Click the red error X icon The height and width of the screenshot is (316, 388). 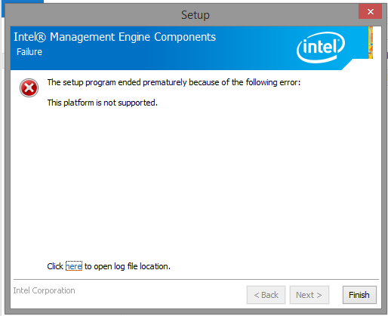point(29,87)
